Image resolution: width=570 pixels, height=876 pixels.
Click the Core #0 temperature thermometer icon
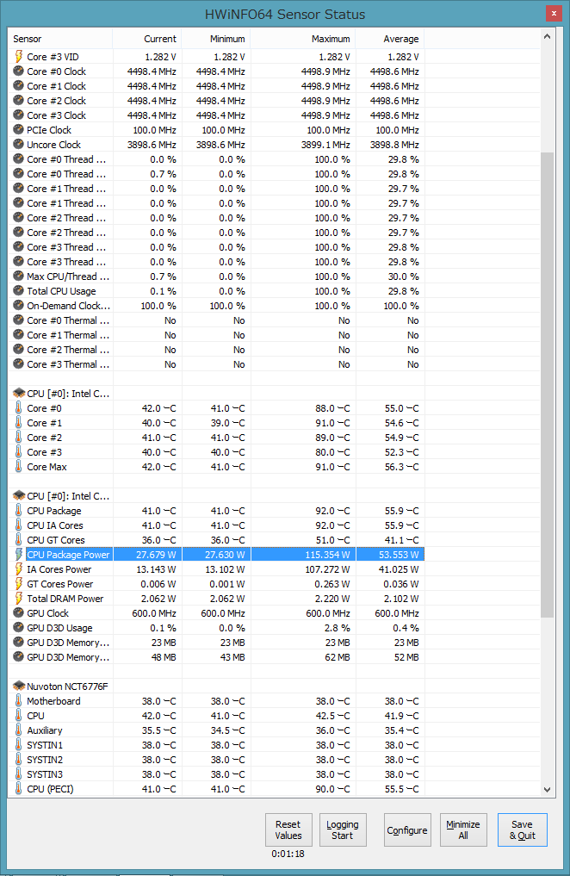[x=18, y=407]
